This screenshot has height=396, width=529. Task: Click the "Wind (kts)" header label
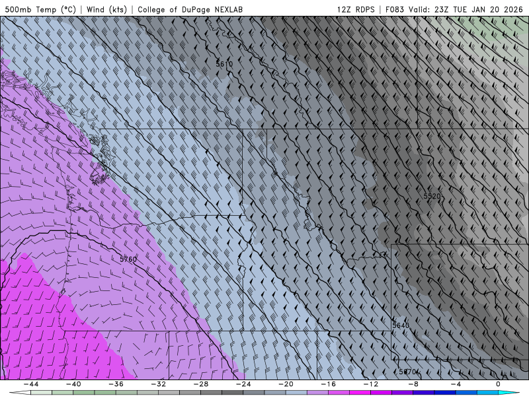tap(106, 9)
